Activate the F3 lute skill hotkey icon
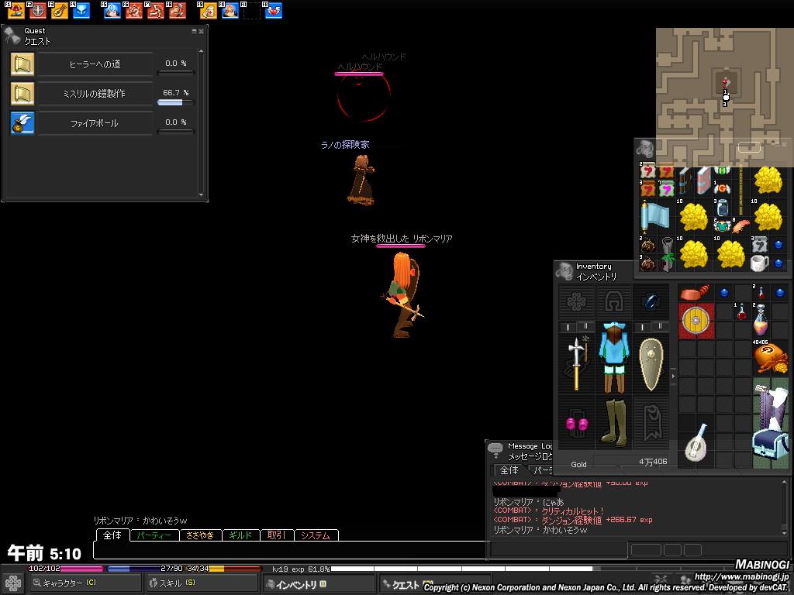Image resolution: width=794 pixels, height=595 pixels. point(60,11)
